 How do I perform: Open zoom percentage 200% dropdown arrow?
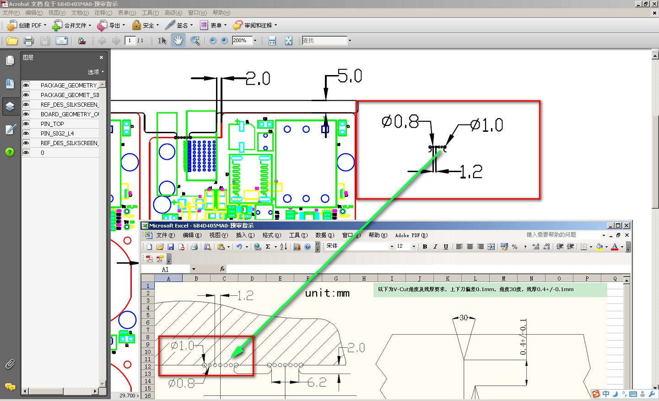(x=255, y=41)
